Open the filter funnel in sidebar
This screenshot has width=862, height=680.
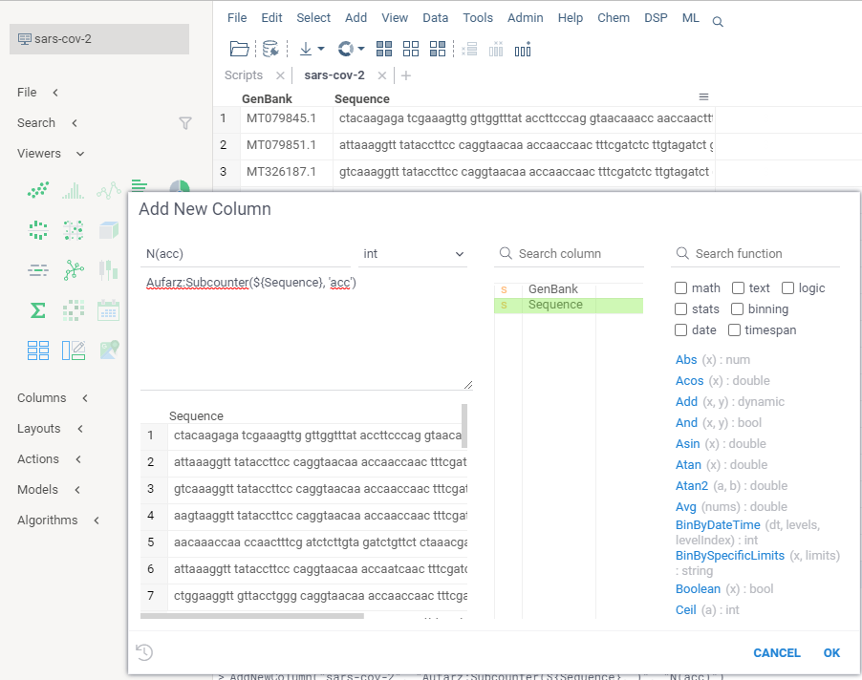coord(185,123)
